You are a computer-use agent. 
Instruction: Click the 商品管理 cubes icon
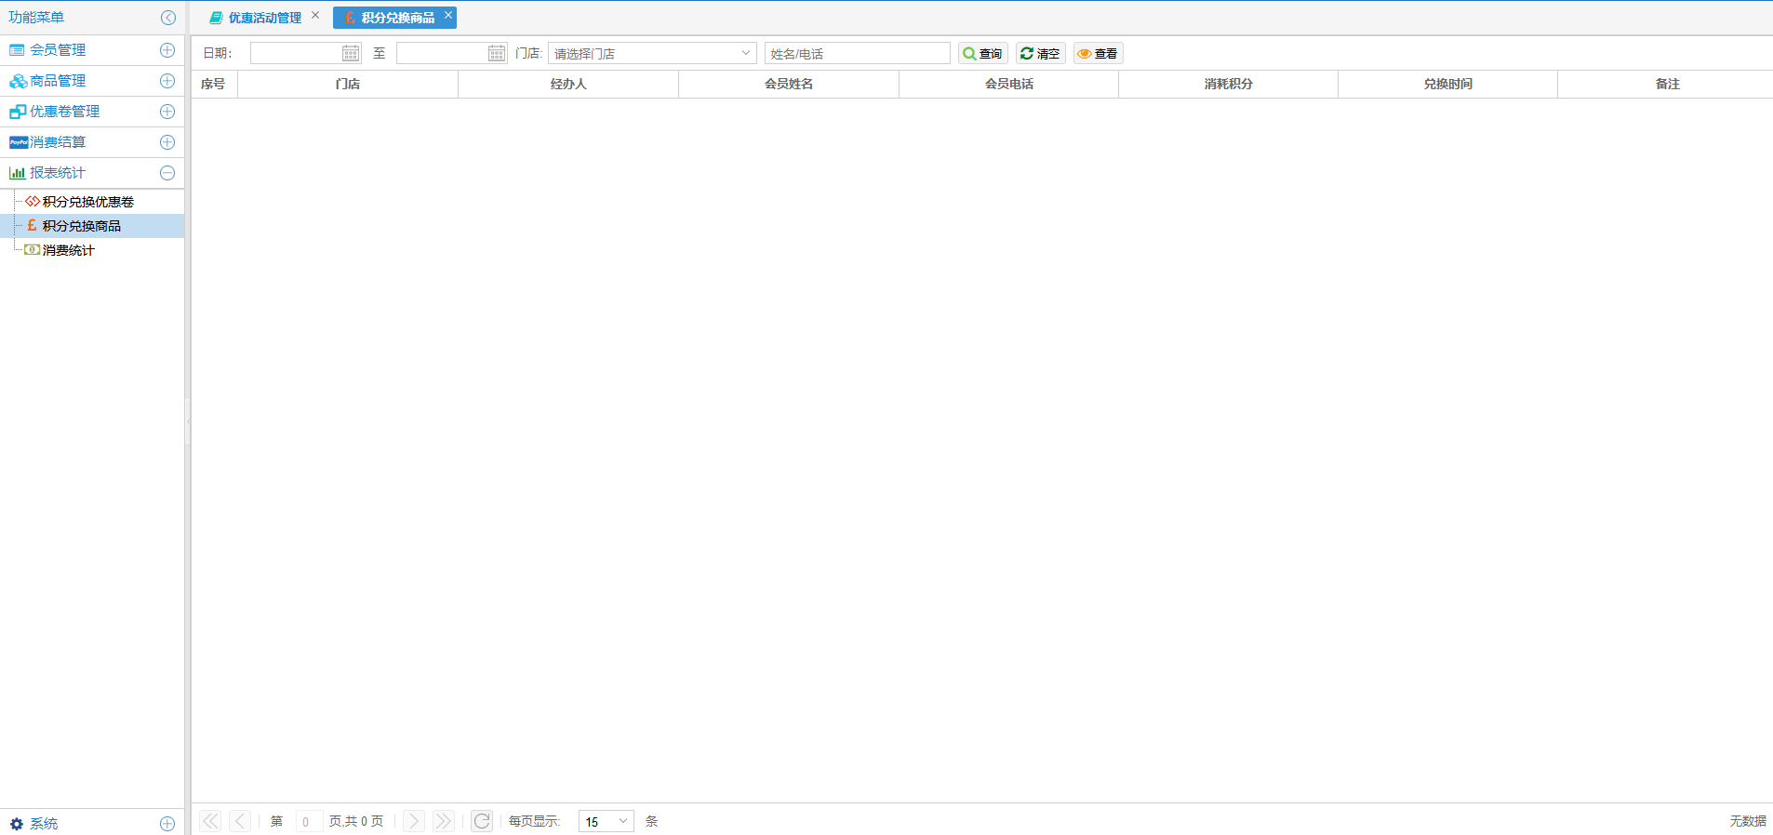point(18,81)
